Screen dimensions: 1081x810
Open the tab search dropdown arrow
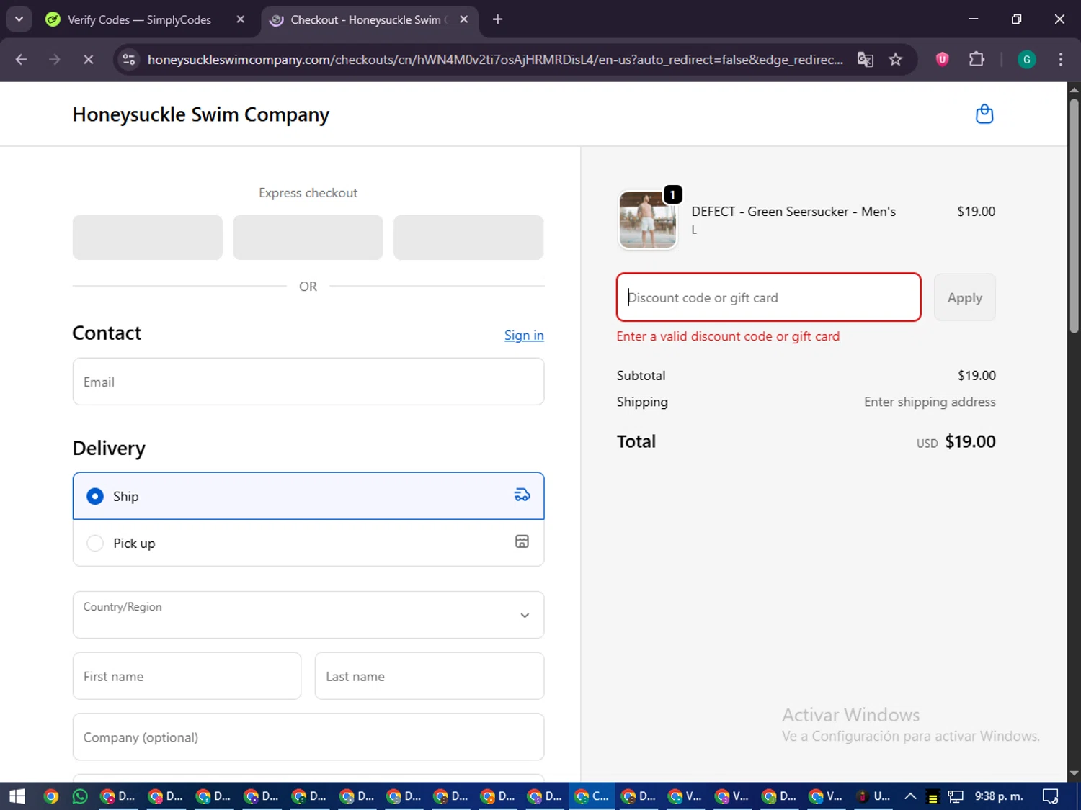pyautogui.click(x=19, y=19)
